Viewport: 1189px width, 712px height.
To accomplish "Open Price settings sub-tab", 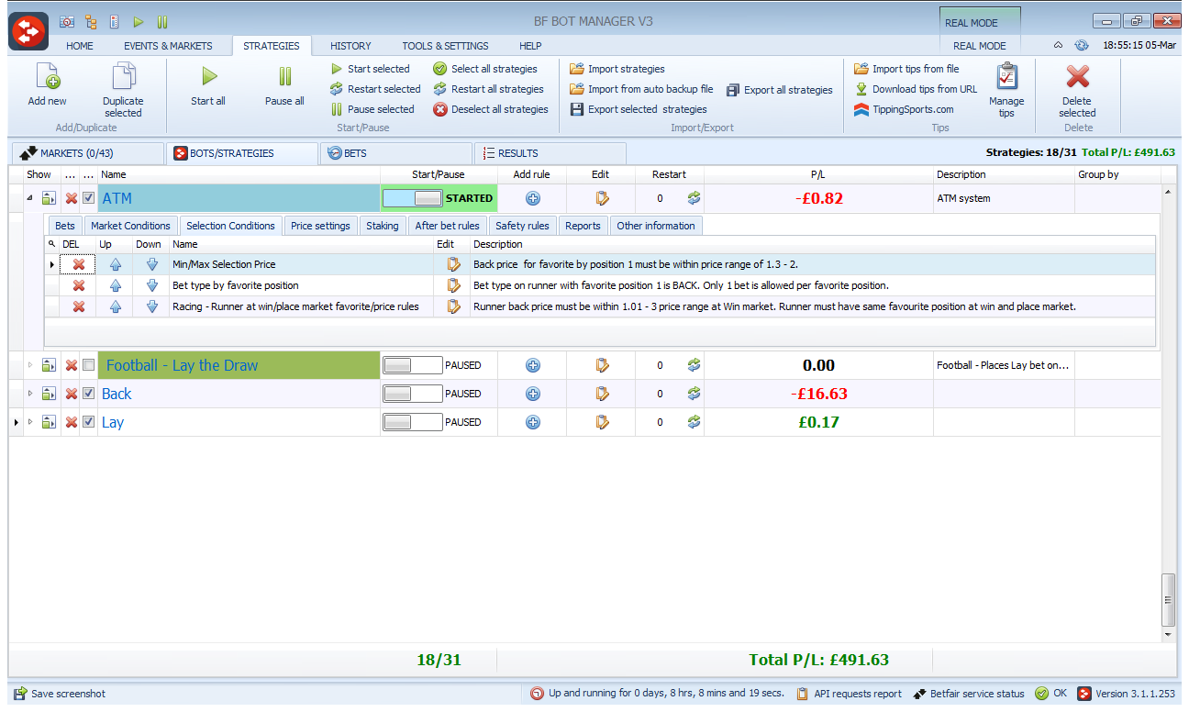I will [x=320, y=226].
